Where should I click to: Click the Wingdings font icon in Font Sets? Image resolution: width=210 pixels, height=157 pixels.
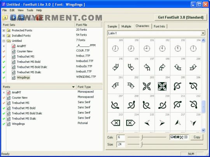pyautogui.click(x=13, y=78)
